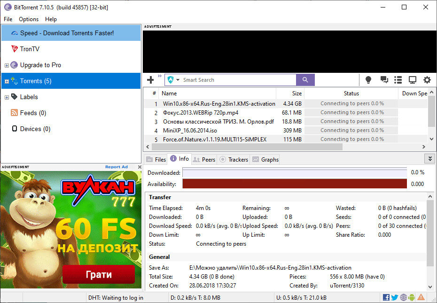Screen dimensions: 437x303
Task: Select the Torrents (5) sidebar item
Action: 71,81
